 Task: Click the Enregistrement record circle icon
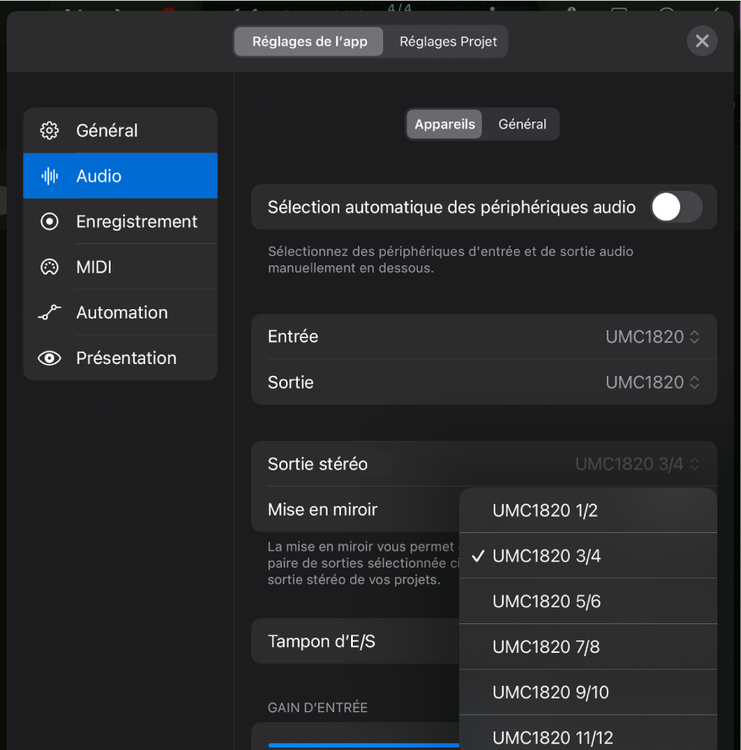[50, 222]
